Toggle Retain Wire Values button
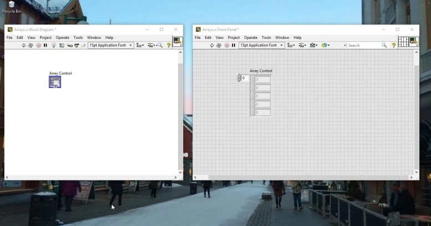This screenshot has width=431, height=226. click(62, 46)
